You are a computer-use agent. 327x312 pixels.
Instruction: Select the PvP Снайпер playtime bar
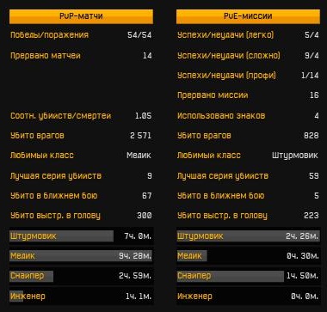(x=81, y=276)
